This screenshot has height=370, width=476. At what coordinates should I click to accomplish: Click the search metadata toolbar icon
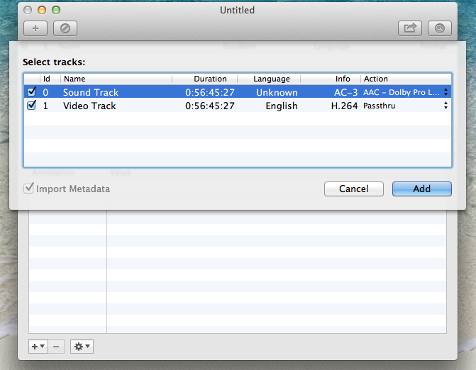[x=440, y=28]
